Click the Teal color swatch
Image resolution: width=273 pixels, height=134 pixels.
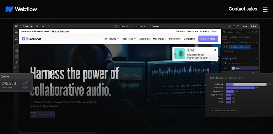tap(233, 68)
